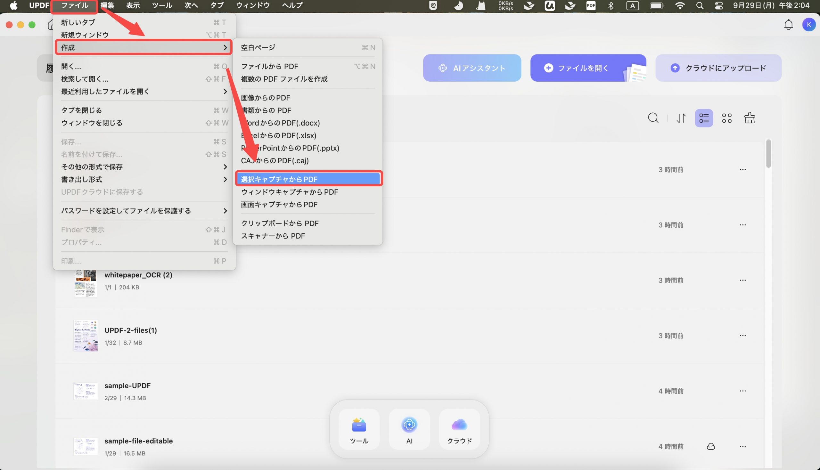Click the input source A icon
Image resolution: width=820 pixels, height=470 pixels.
pyautogui.click(x=632, y=5)
